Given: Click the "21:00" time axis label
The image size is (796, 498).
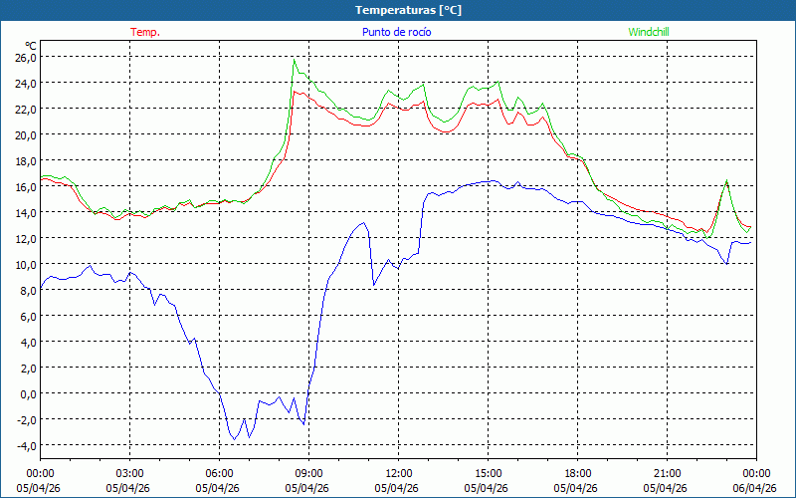Looking at the screenshot, I should click(x=667, y=473).
